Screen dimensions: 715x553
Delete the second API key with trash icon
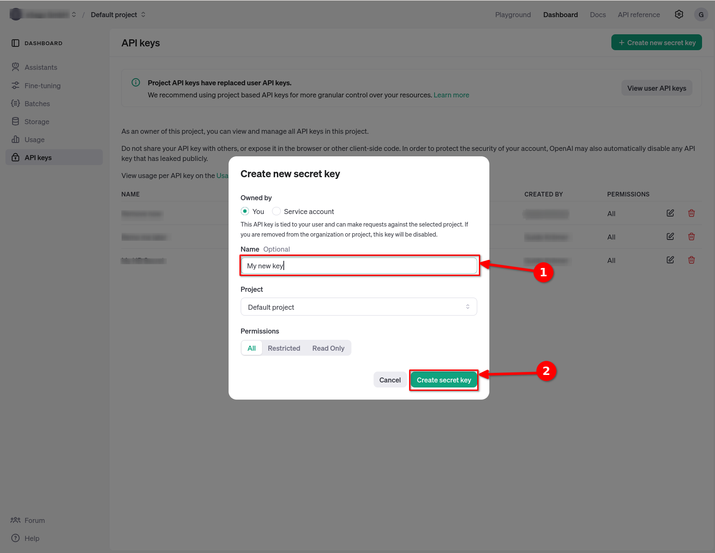point(691,237)
